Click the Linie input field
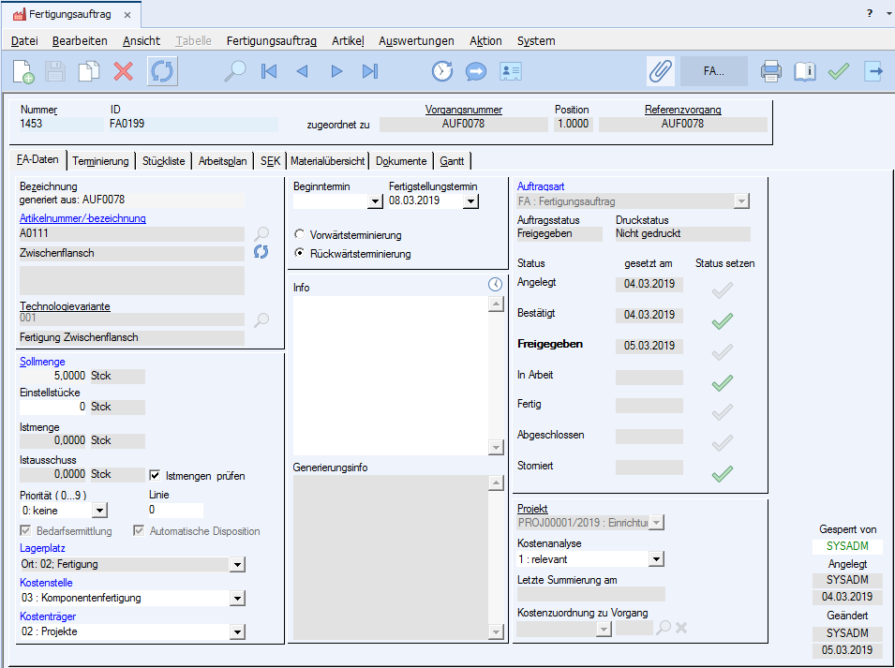Image resolution: width=895 pixels, height=668 pixels. 175,511
